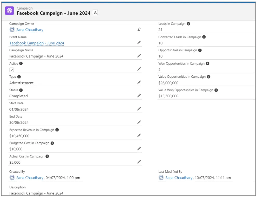257x197 pixels.
Task: Click Budgeted Cost value $10,000
Action: tap(16, 149)
